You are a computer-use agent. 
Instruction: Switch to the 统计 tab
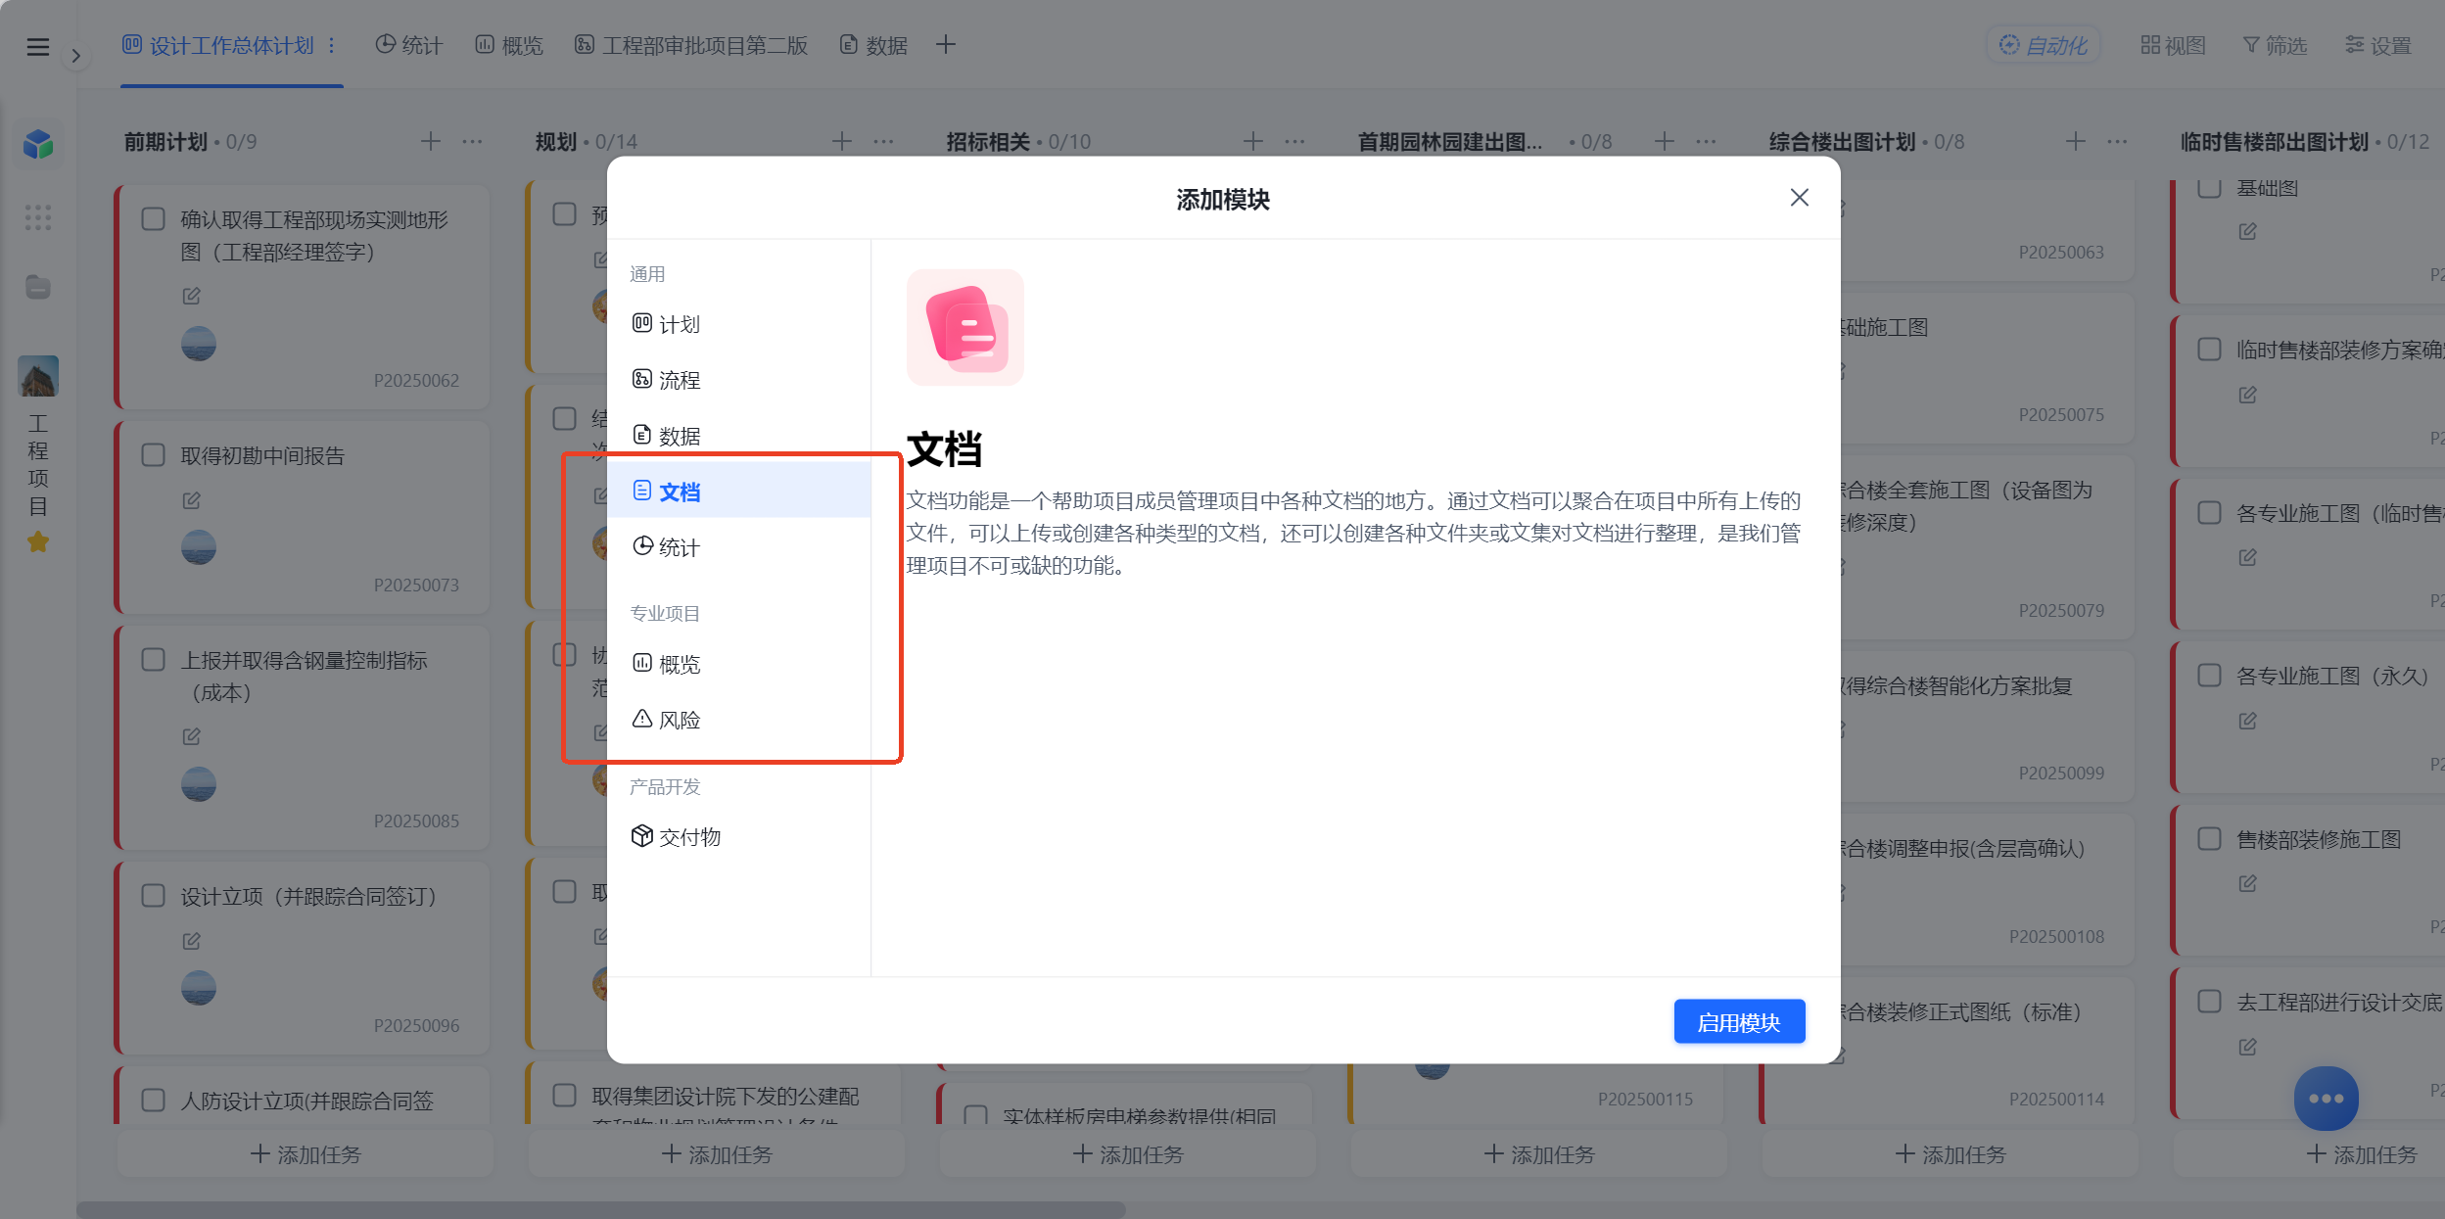[409, 46]
